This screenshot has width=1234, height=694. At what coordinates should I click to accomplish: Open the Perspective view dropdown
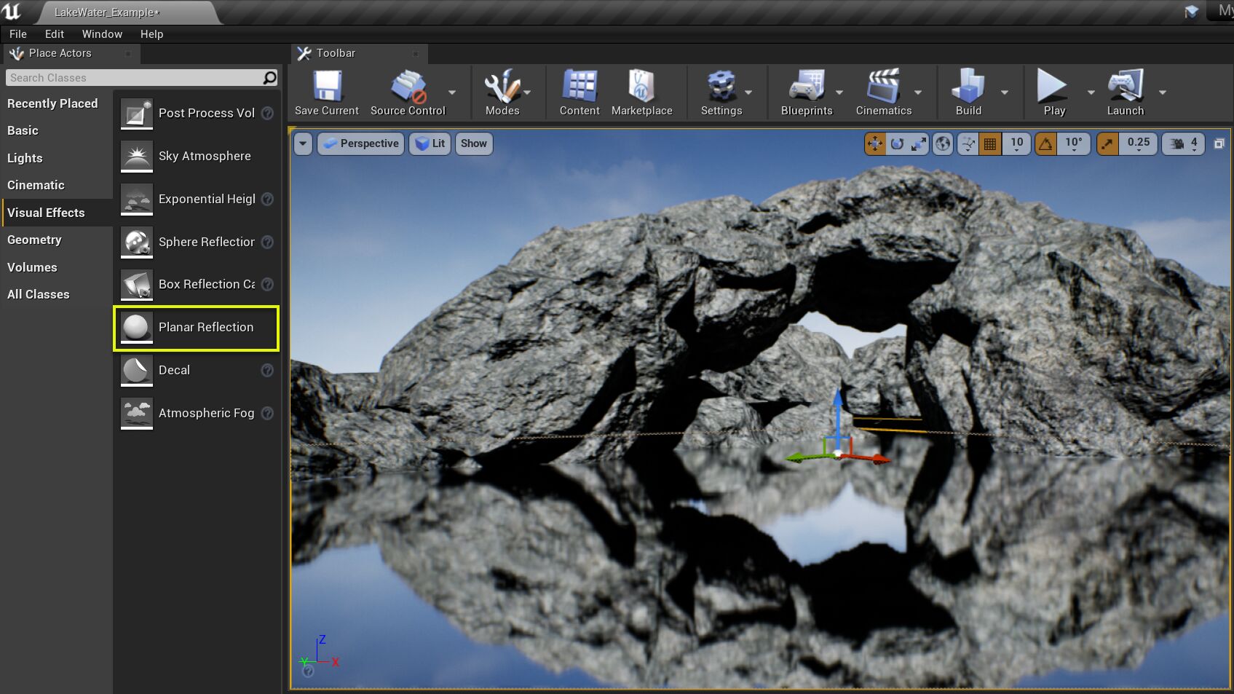click(360, 143)
